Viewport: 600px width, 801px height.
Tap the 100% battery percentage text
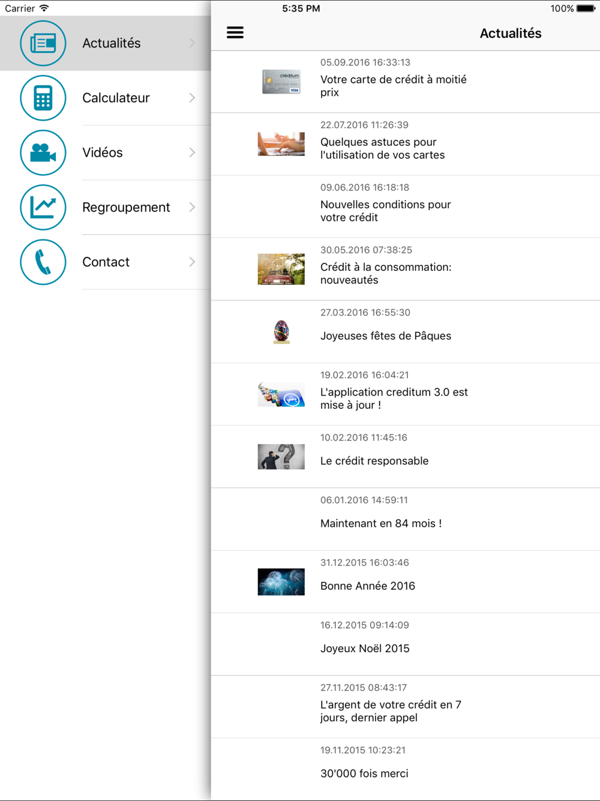click(x=562, y=8)
